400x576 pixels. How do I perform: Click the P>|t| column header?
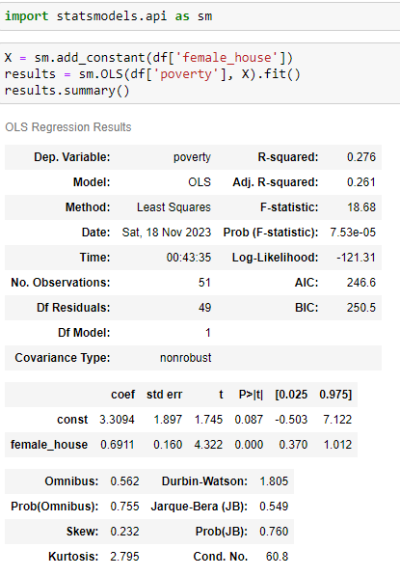coord(251,395)
